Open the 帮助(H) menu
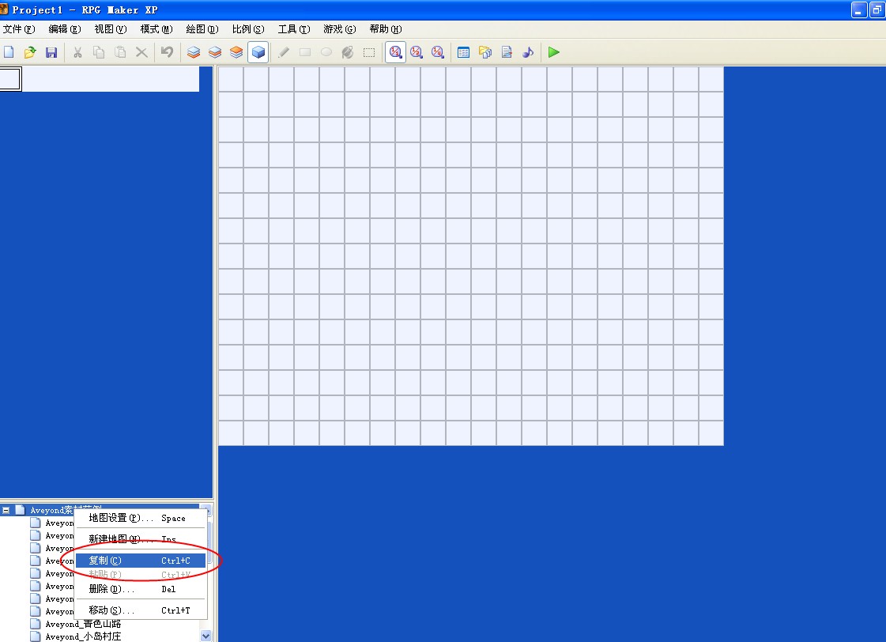Screen dimensions: 886x642 point(386,28)
